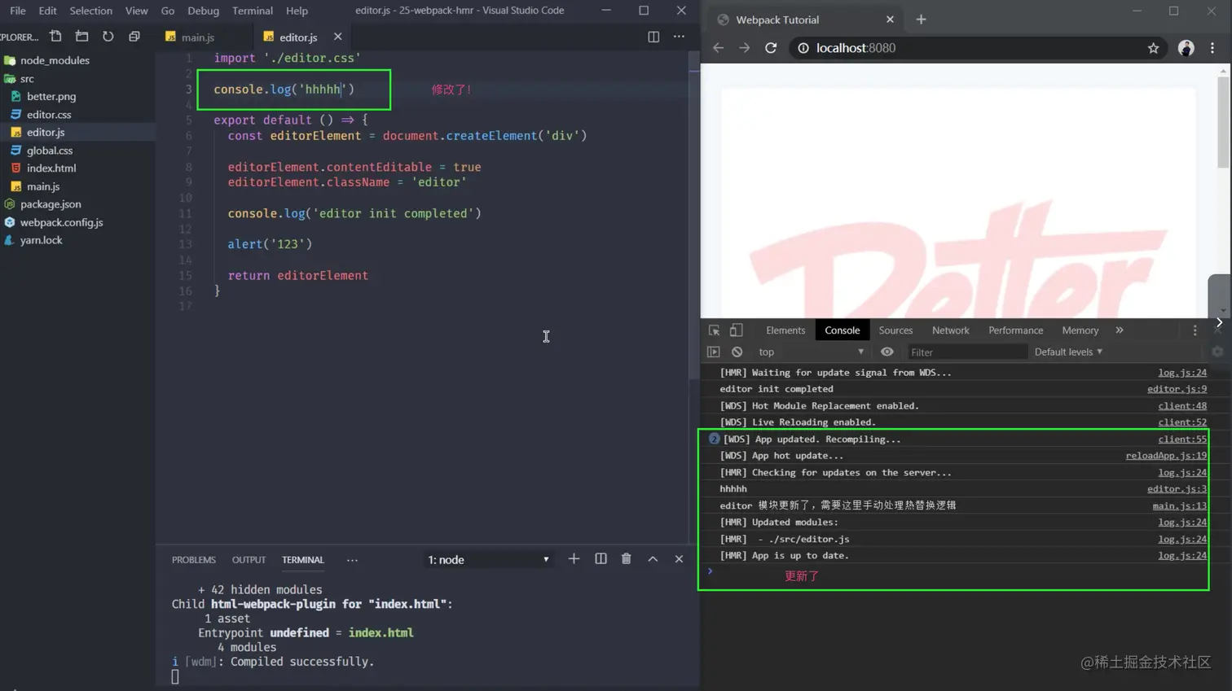Open client:55 source link

click(1182, 440)
